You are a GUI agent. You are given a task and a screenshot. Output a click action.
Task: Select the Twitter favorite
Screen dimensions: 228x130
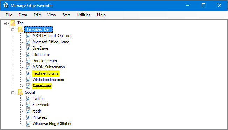point(38,99)
